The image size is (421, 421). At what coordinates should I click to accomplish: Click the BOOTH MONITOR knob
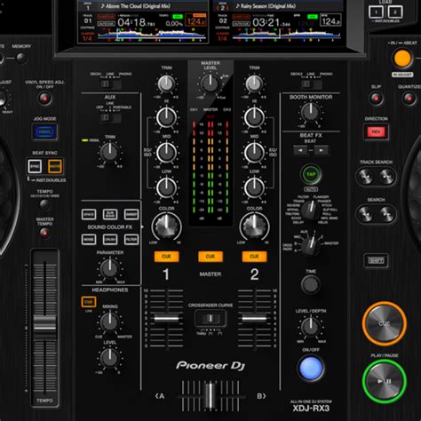pos(311,112)
